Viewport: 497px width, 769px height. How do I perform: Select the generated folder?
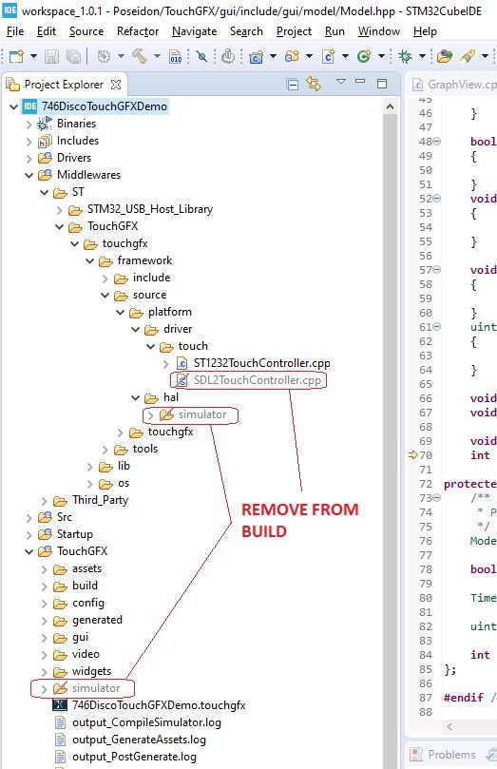[x=97, y=620]
